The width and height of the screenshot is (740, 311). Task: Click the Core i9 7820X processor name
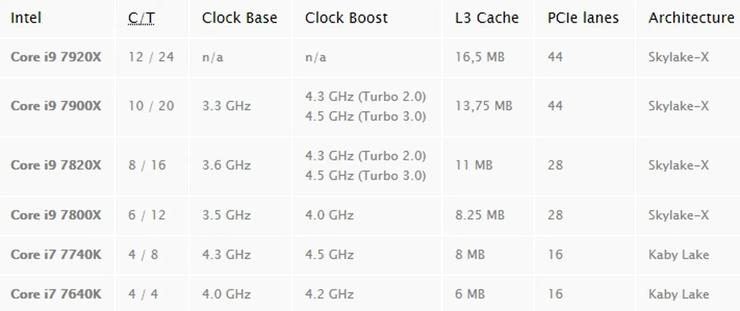[56, 165]
